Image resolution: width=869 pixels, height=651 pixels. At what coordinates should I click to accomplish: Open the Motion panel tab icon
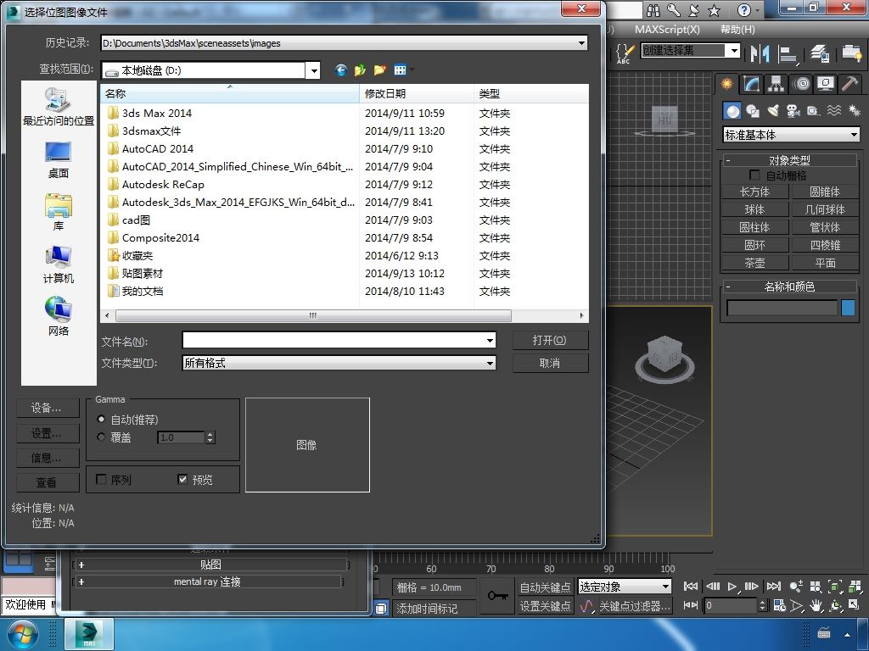pyautogui.click(x=801, y=84)
